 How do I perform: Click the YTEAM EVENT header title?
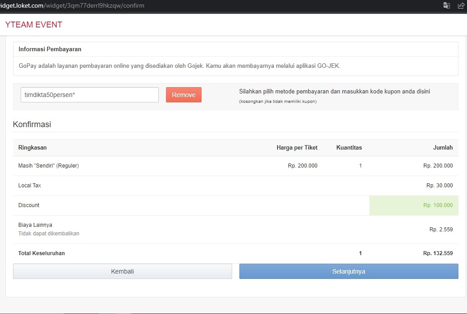pos(34,24)
